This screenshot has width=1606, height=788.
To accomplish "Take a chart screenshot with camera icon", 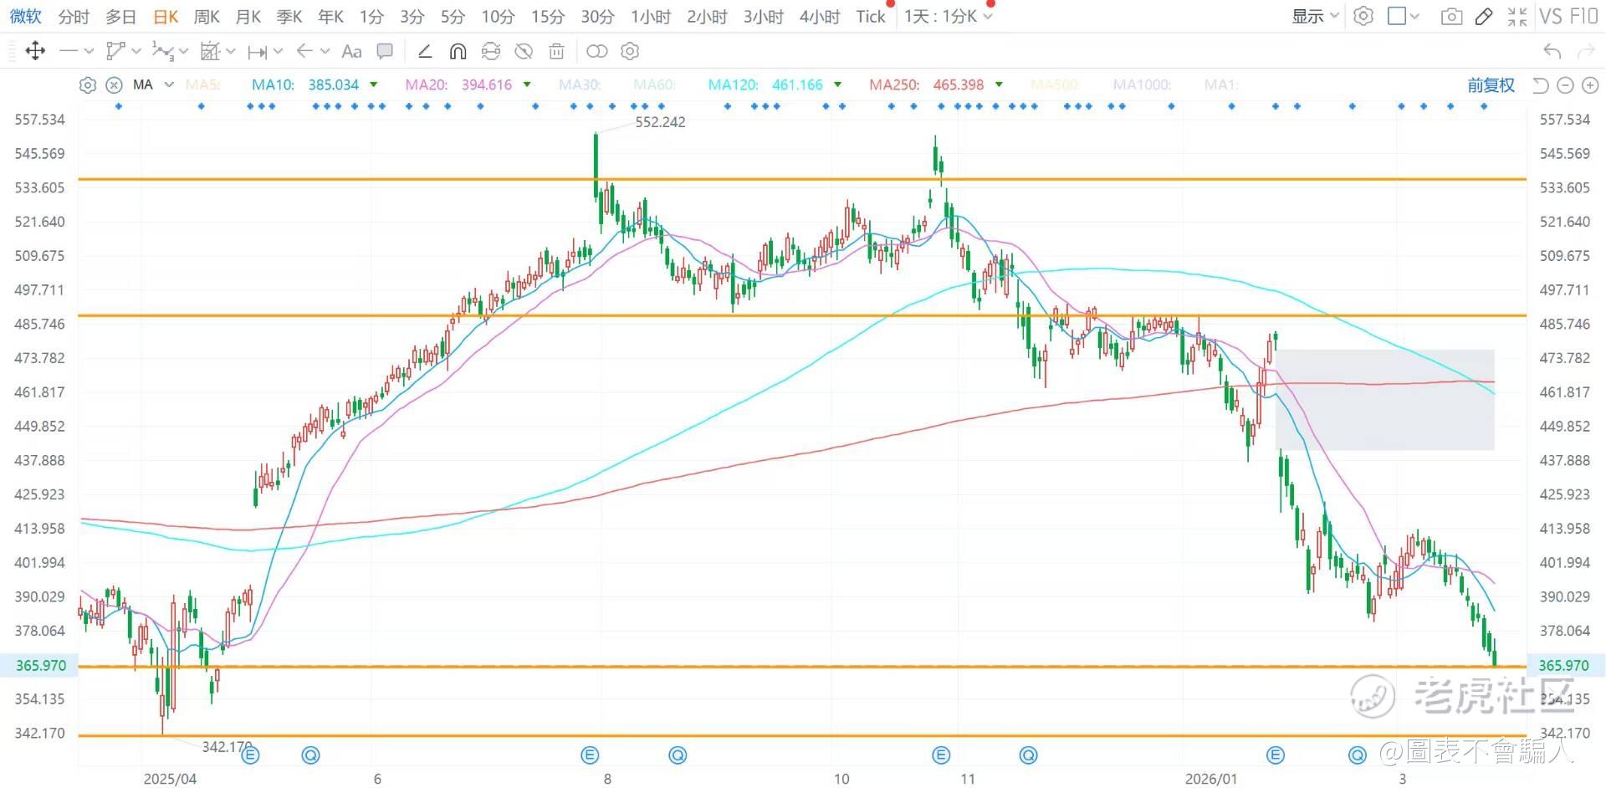I will [1451, 17].
